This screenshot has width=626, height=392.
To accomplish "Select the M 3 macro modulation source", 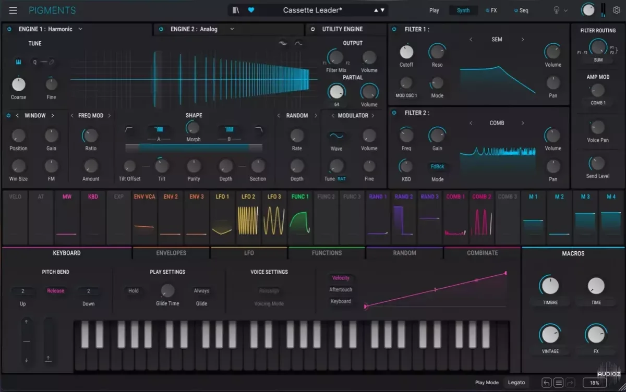I will 585,218.
